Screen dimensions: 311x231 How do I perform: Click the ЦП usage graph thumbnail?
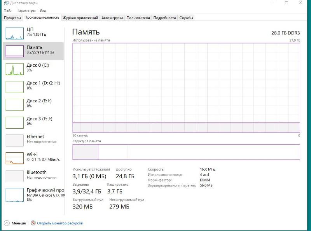point(15,33)
